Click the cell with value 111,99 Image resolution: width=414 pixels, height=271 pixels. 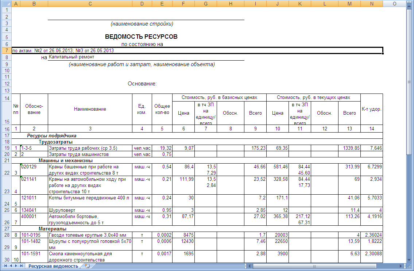[x=183, y=185]
